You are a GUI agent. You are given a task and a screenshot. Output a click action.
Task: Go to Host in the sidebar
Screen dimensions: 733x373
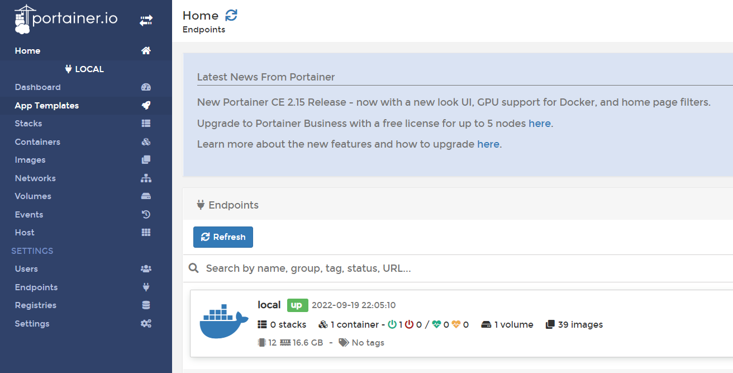click(x=25, y=233)
